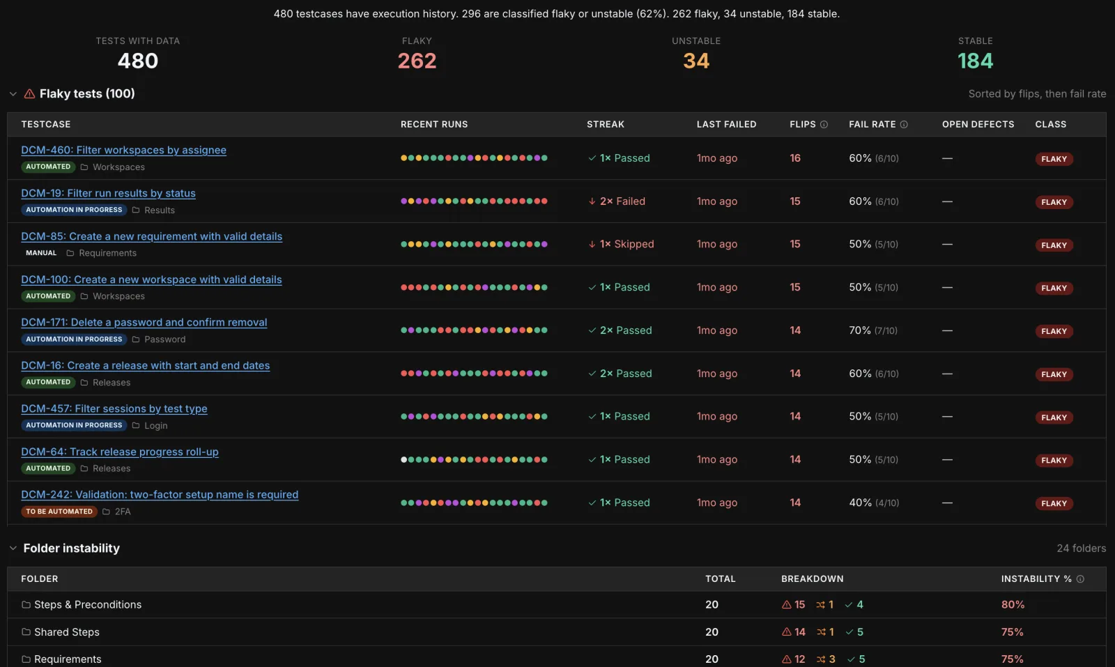
Task: Click the AUTOMATED tag under DCM-460
Action: (x=48, y=167)
